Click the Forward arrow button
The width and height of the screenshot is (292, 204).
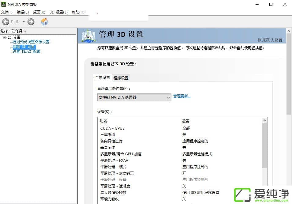click(31, 22)
